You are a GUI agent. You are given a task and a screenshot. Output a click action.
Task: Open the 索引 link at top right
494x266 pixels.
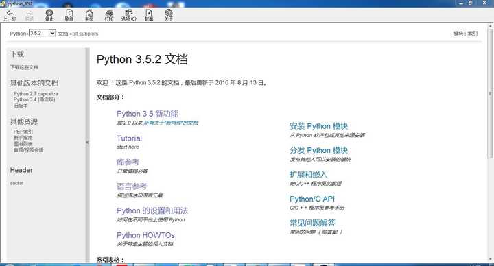click(472, 34)
